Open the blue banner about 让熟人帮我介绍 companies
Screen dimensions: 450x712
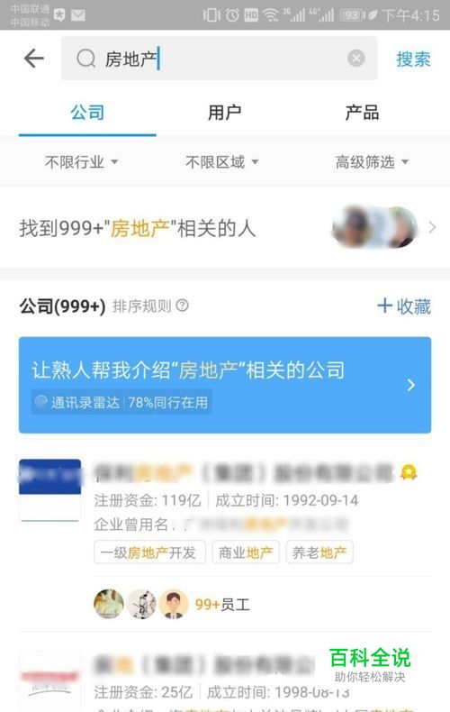click(x=225, y=385)
